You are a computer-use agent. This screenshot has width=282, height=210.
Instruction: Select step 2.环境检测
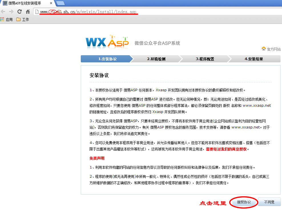click(156, 59)
